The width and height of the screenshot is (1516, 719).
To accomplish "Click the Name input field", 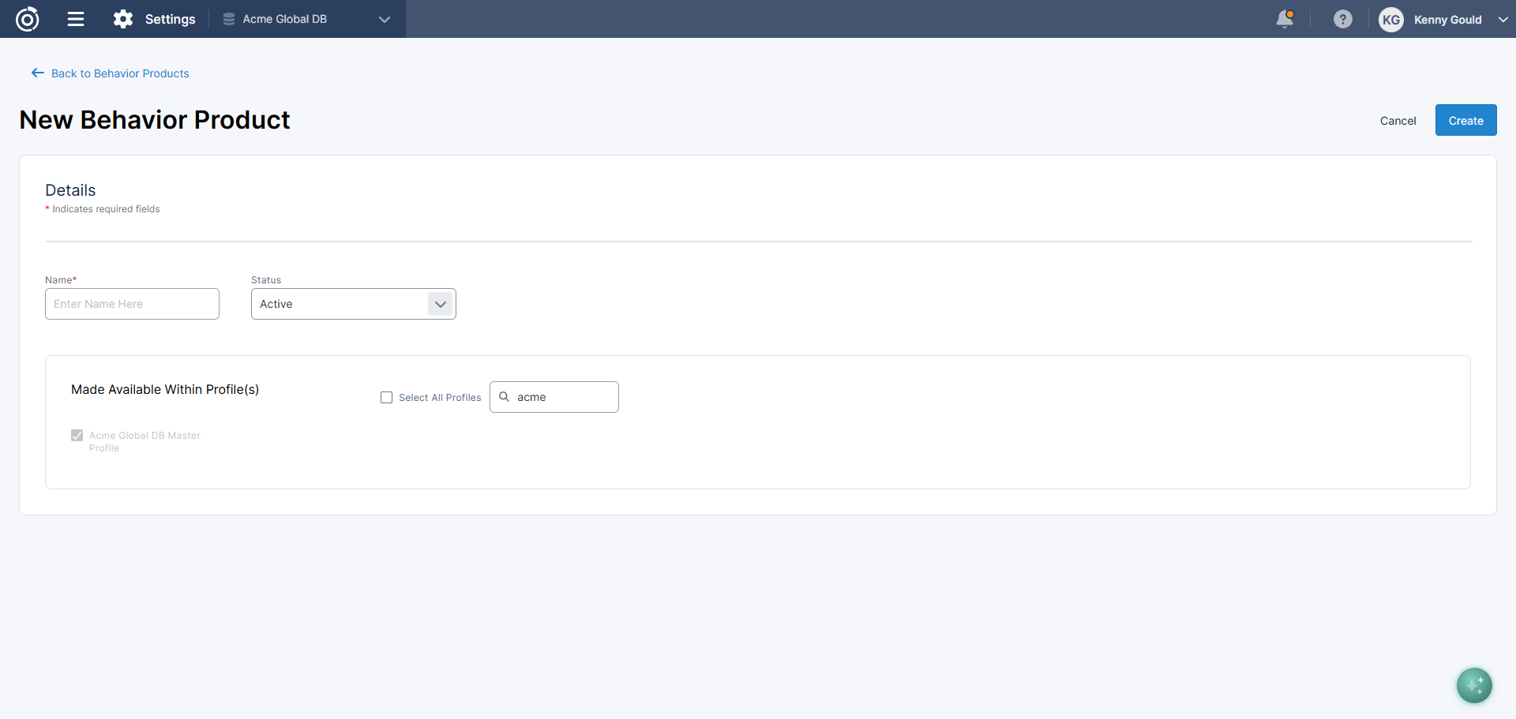I will click(132, 304).
